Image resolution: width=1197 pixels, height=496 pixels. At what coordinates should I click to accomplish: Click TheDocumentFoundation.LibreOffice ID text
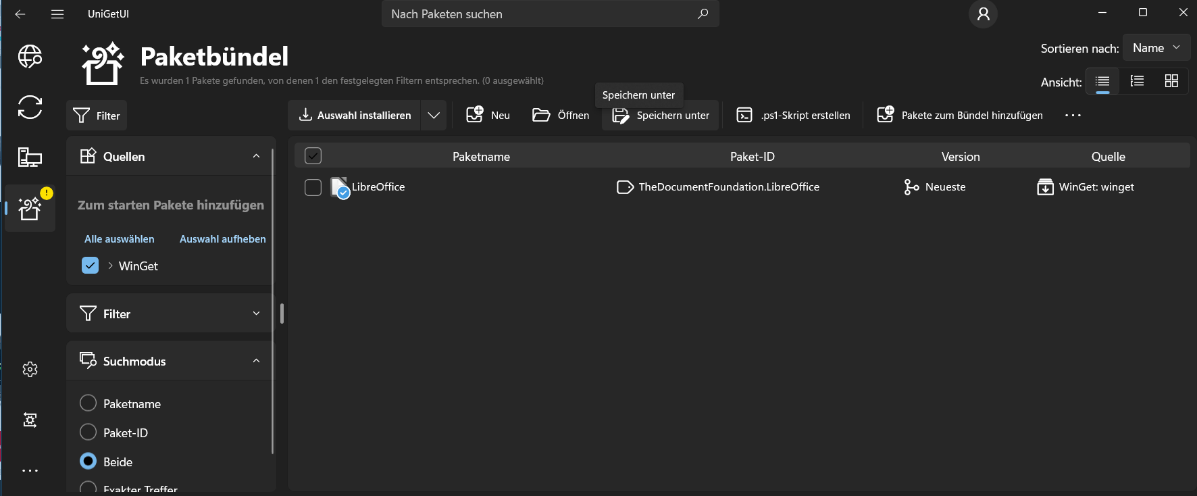coord(729,187)
